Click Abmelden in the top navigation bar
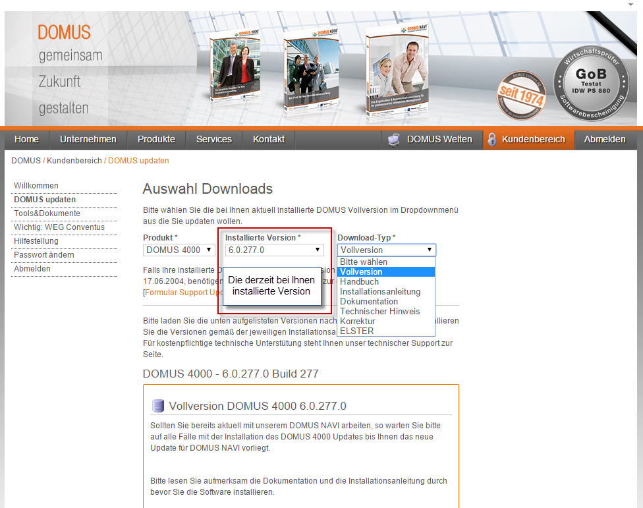Image resolution: width=643 pixels, height=508 pixels. (x=605, y=140)
